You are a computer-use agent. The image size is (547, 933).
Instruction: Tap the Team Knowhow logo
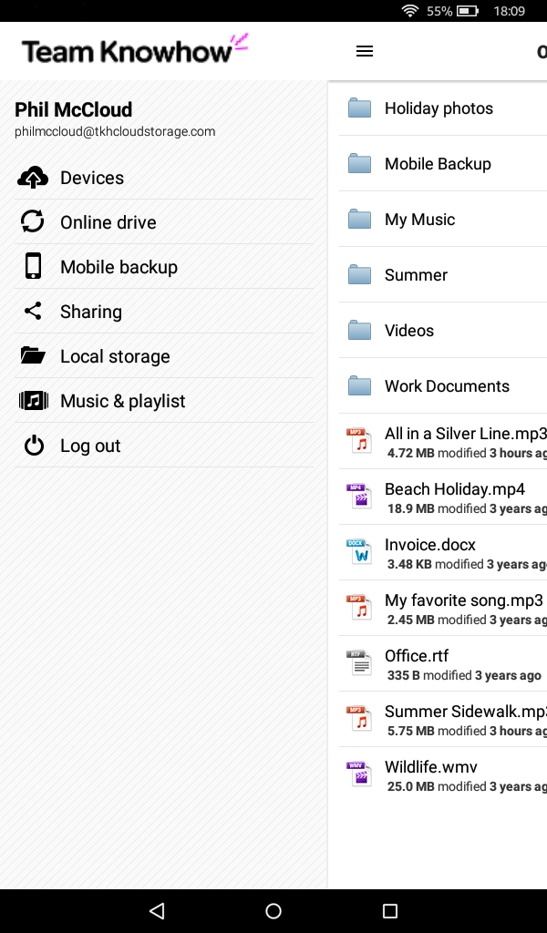pyautogui.click(x=135, y=49)
